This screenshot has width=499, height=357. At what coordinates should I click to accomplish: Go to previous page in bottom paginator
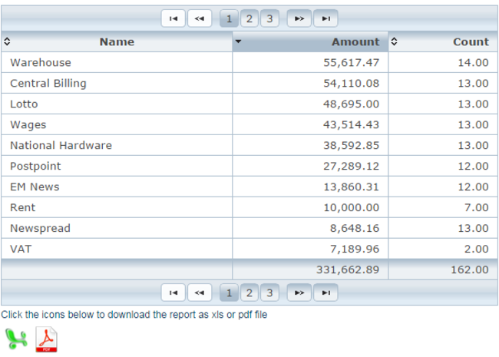[x=200, y=293]
